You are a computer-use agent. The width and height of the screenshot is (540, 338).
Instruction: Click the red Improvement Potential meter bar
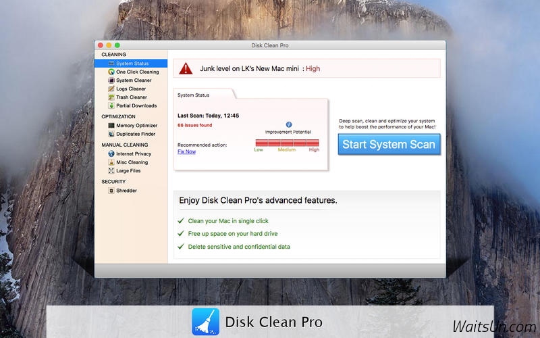(288, 143)
